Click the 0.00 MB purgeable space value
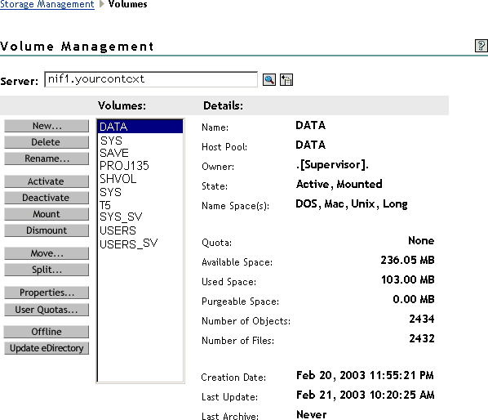 [414, 299]
